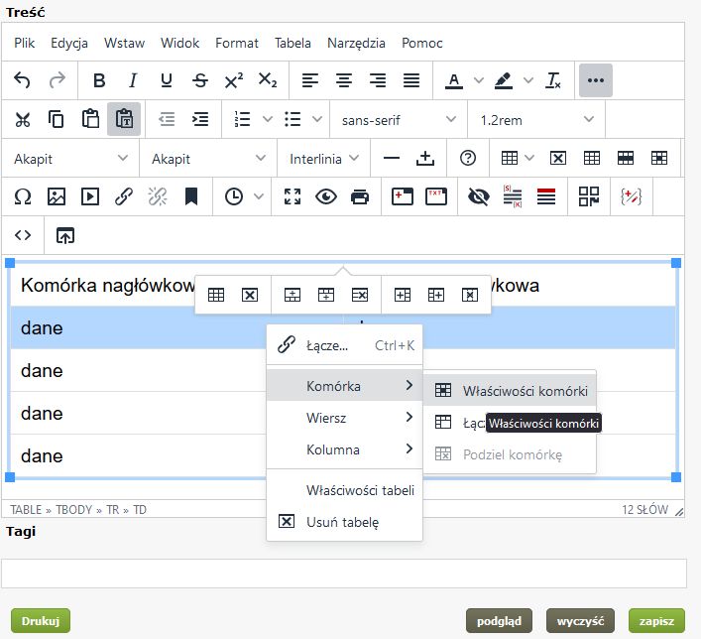
Task: Click the Undo arrow icon
Action: 23,80
